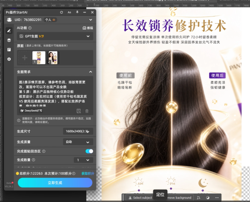Open the 教程 tutorial link
Viewport: 250px width, 202px height.
(x=88, y=28)
